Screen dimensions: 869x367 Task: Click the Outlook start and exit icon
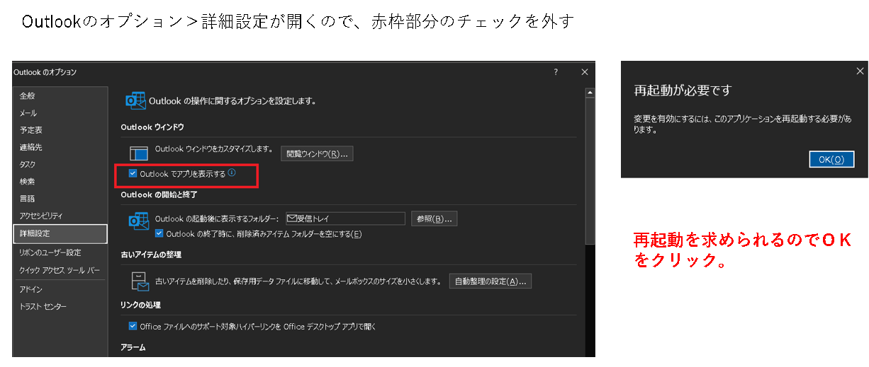pos(138,220)
